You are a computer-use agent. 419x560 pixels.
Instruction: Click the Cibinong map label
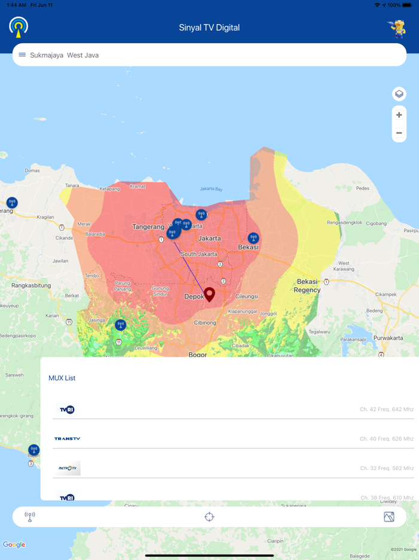tap(205, 323)
